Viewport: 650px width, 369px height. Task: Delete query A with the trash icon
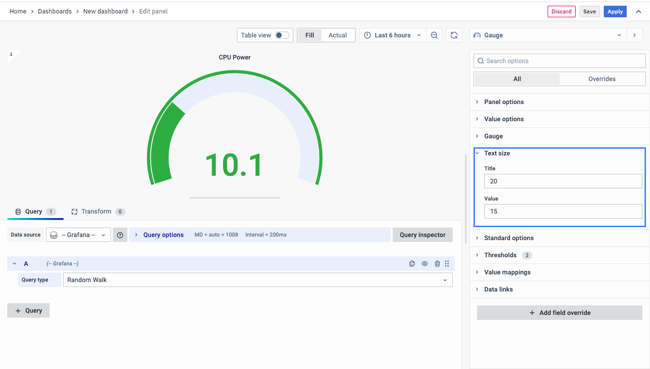[x=437, y=264]
